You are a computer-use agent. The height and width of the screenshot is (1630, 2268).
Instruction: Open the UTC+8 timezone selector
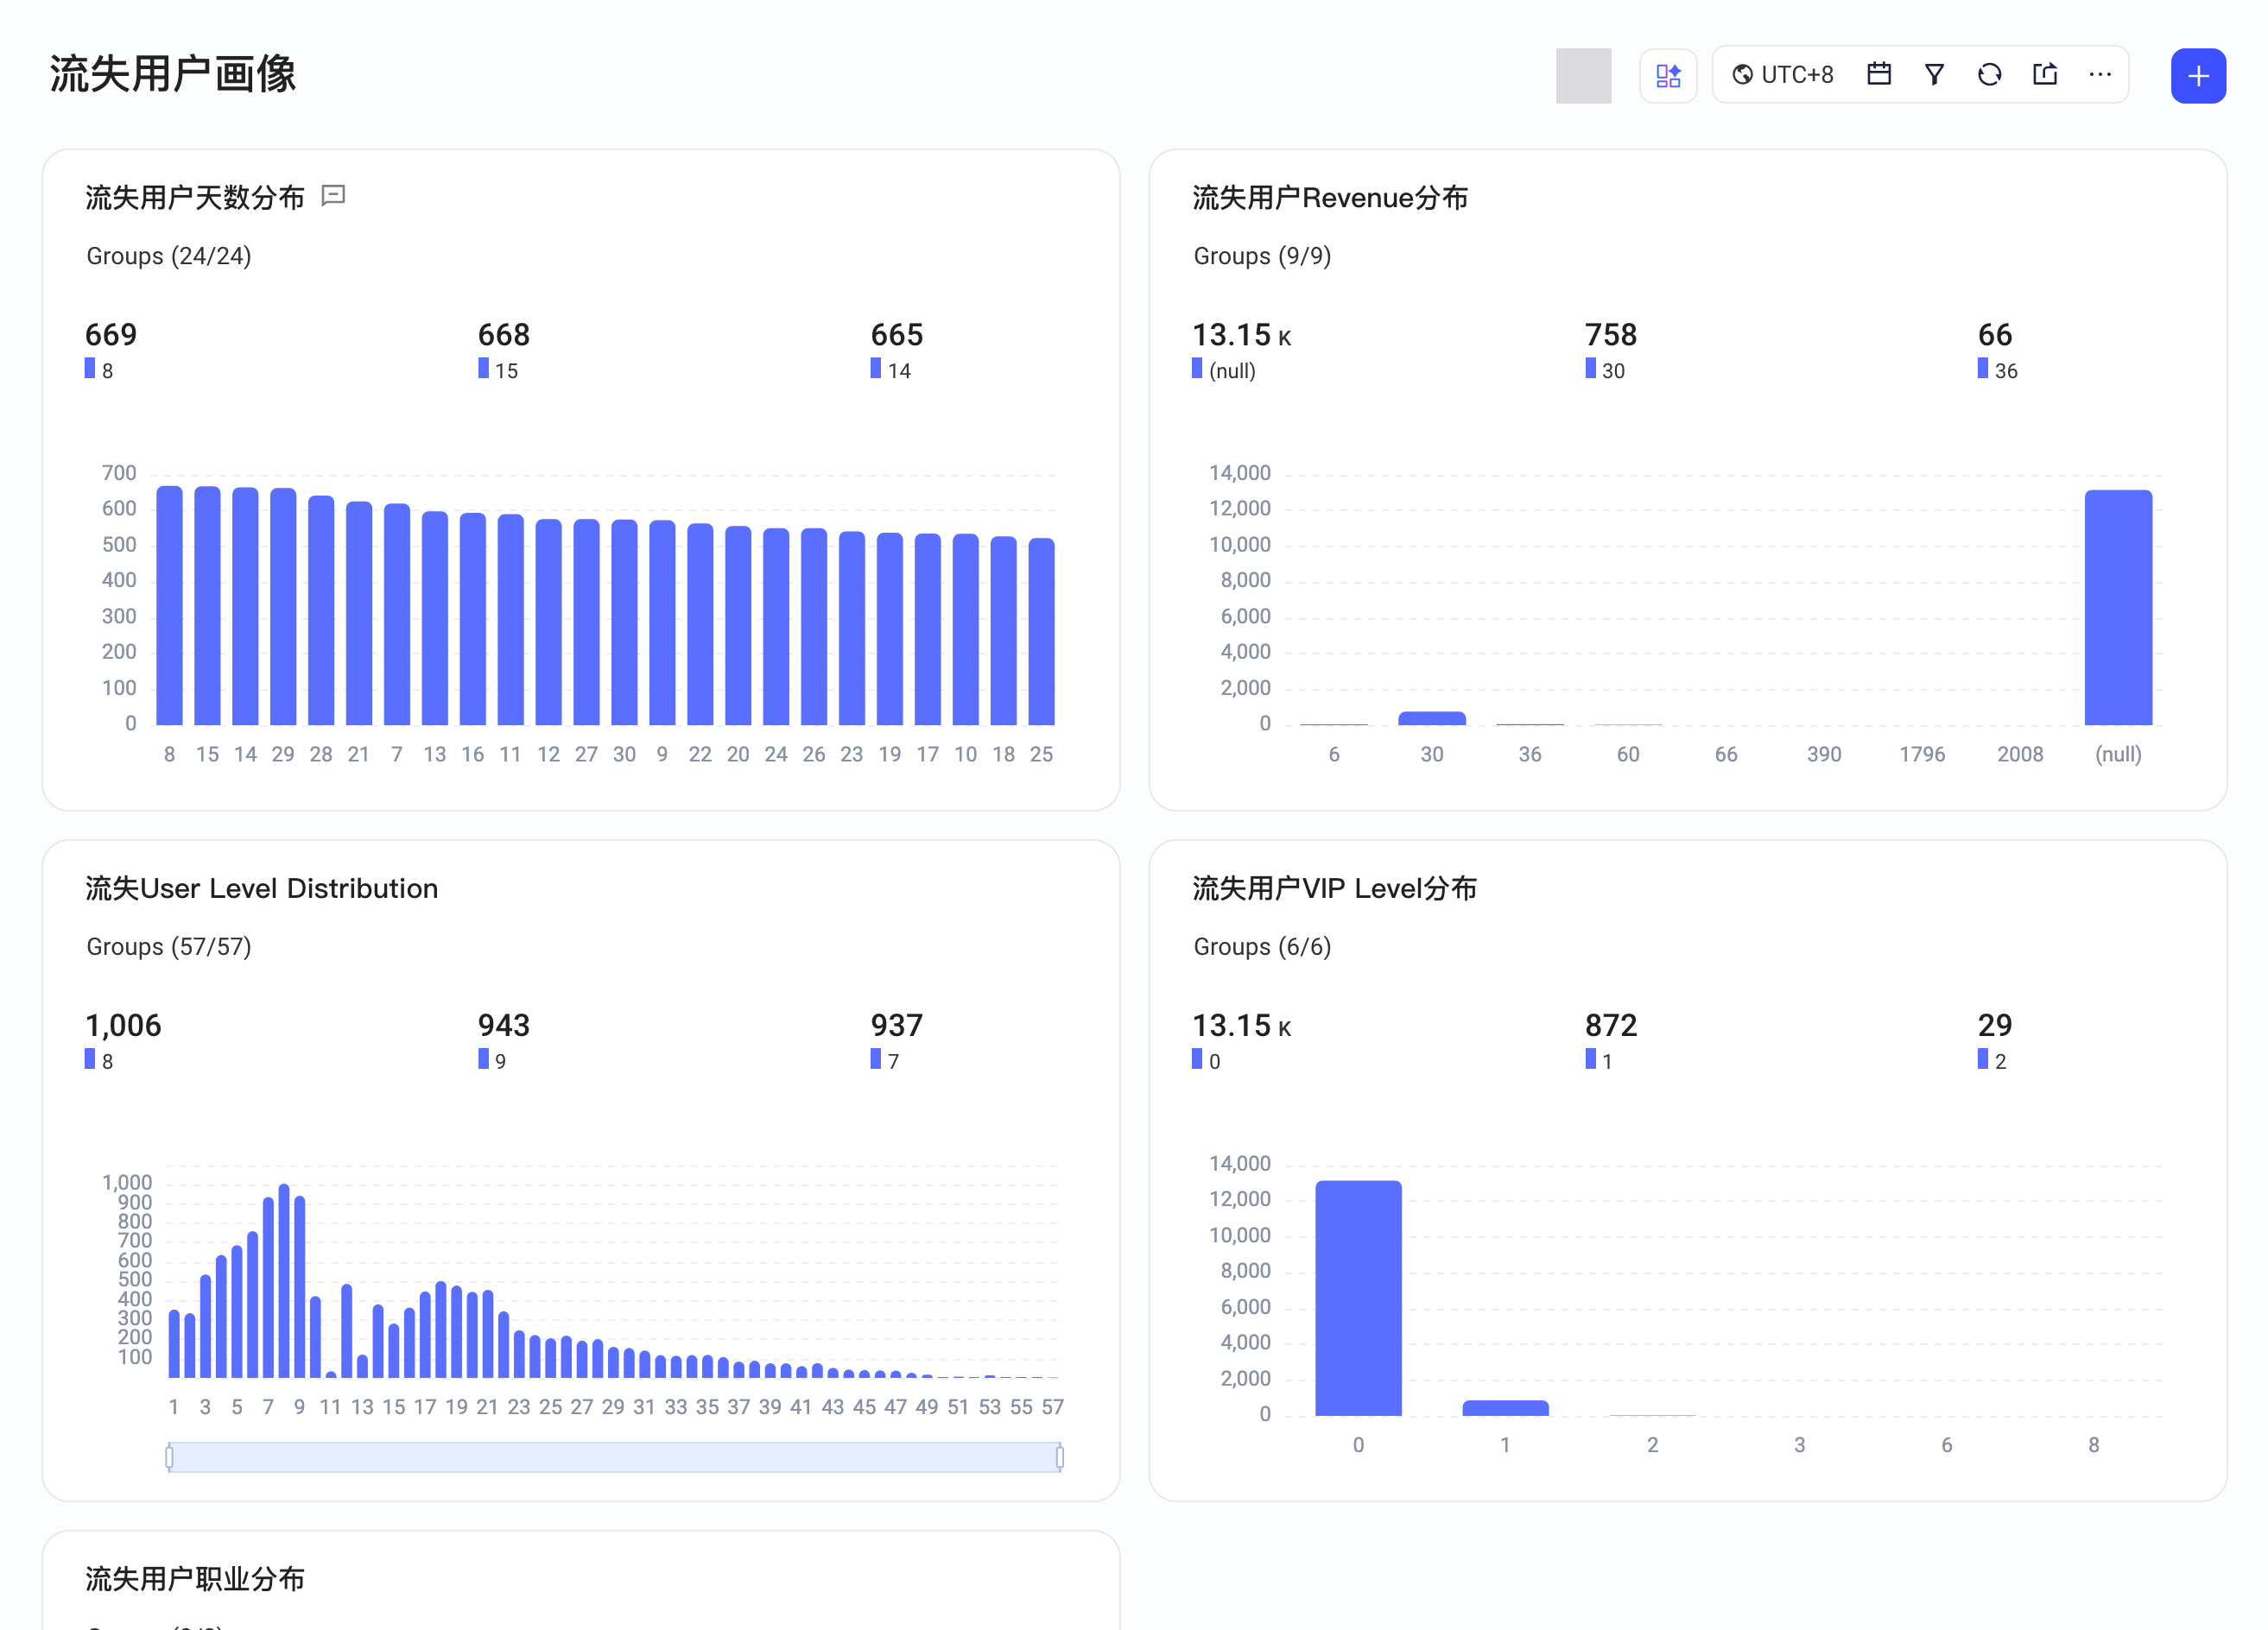[1782, 75]
